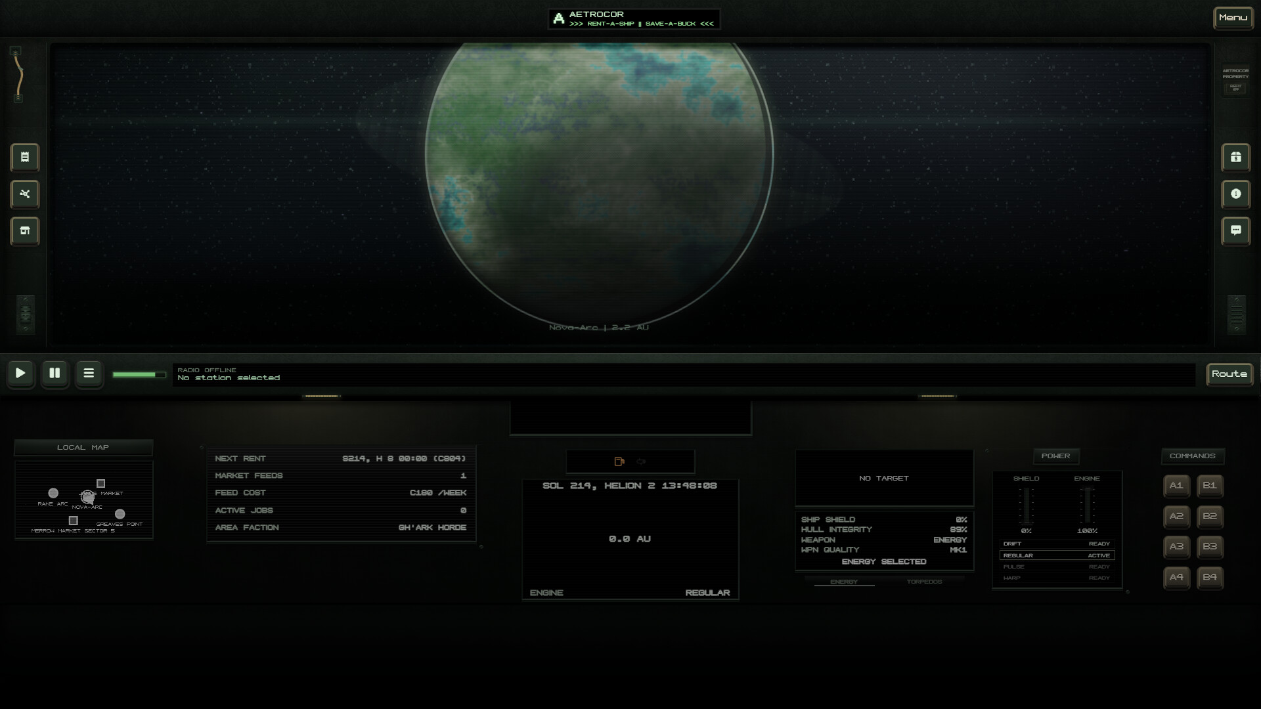Select Rake Arc on the local map
The height and width of the screenshot is (709, 1261).
(53, 493)
